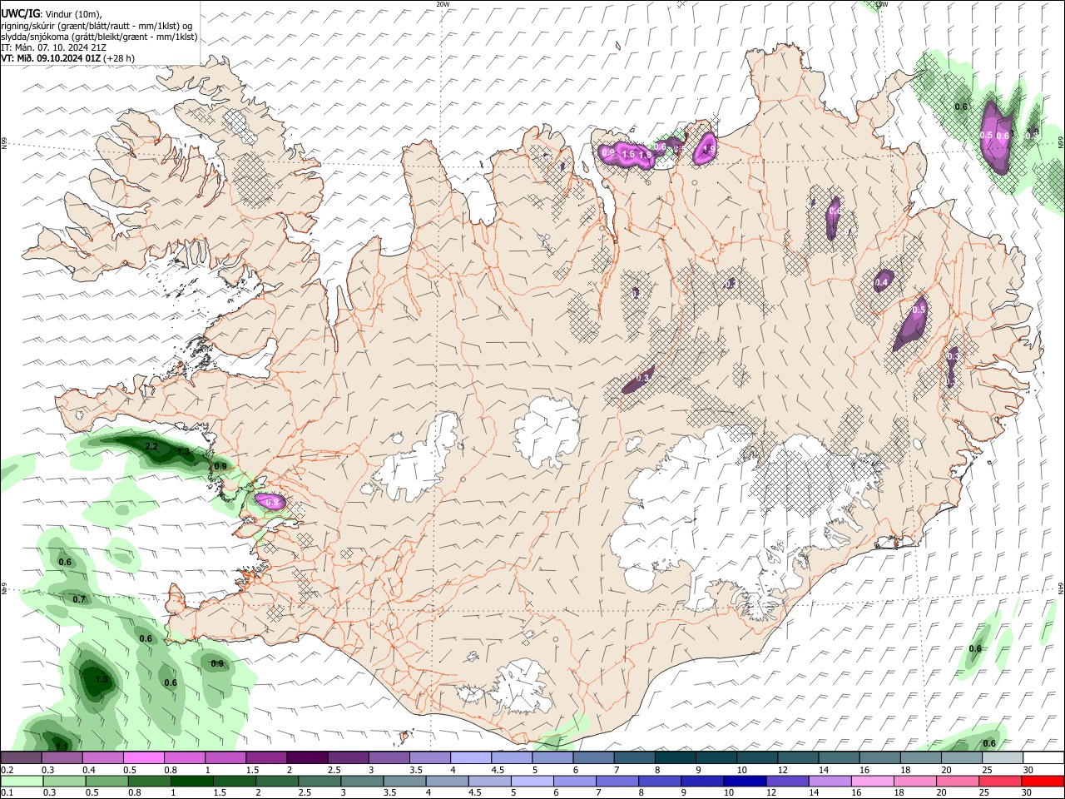
Task: Select the snow swatch between 3 and 3.5
Action: pyautogui.click(x=389, y=758)
